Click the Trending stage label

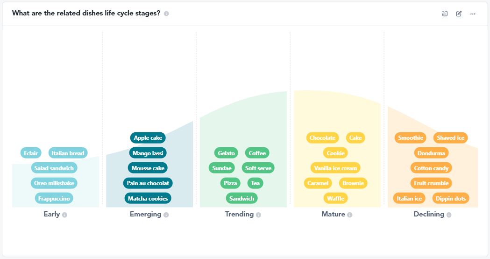(x=239, y=215)
